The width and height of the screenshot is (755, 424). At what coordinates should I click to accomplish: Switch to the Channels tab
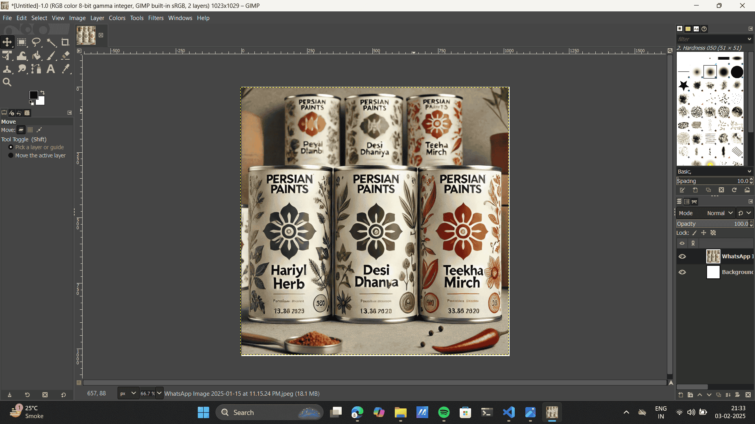[x=687, y=201]
